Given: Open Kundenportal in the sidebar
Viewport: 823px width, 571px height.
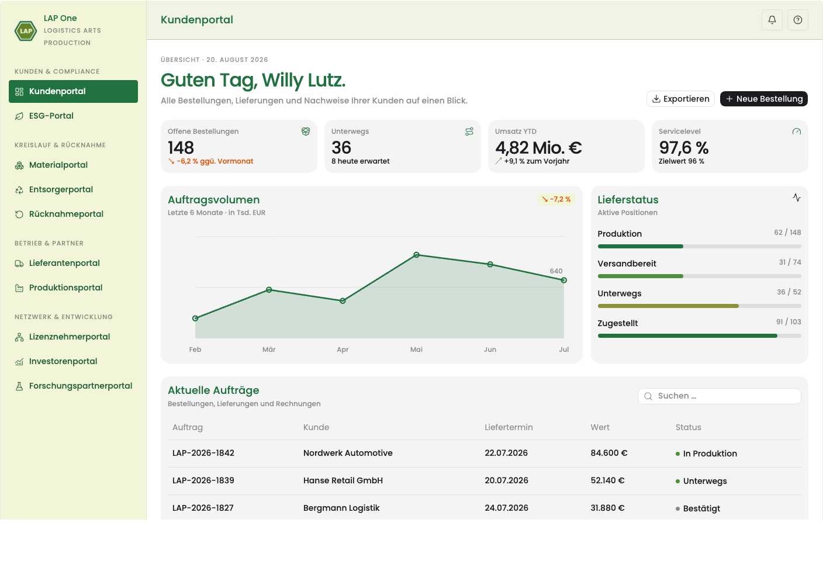Looking at the screenshot, I should point(73,91).
